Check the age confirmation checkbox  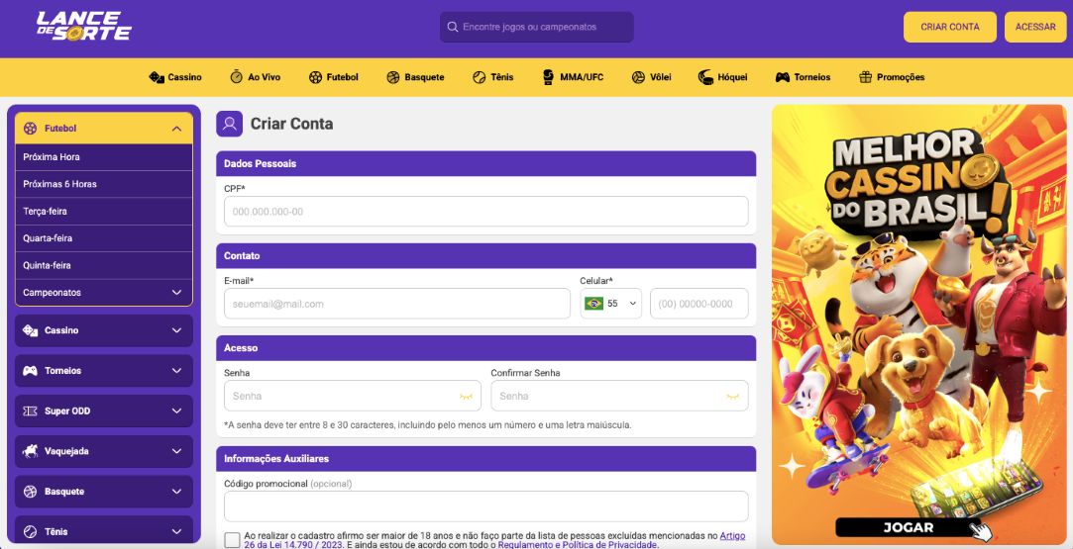click(232, 540)
